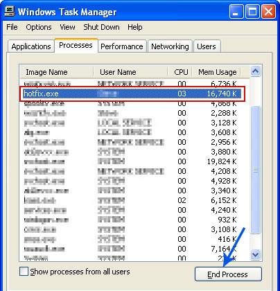
Task: Select the row using 2,956 K memory
Action: click(130, 142)
